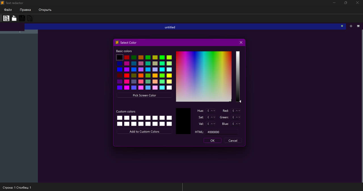The width and height of the screenshot is (363, 191).
Task: Click the green dot on the untitled tab
Action: 342,26
